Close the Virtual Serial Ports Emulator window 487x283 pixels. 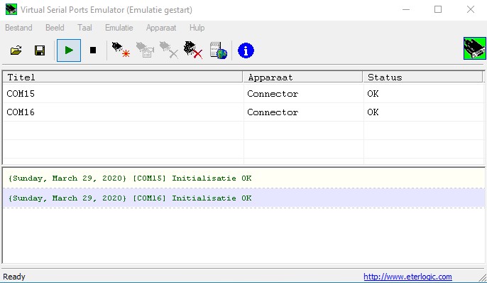[x=471, y=10]
